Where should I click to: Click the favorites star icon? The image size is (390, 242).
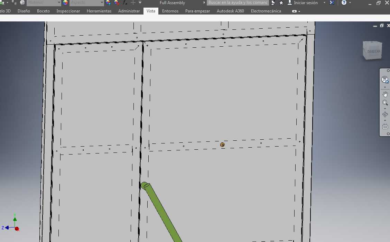[x=281, y=3]
